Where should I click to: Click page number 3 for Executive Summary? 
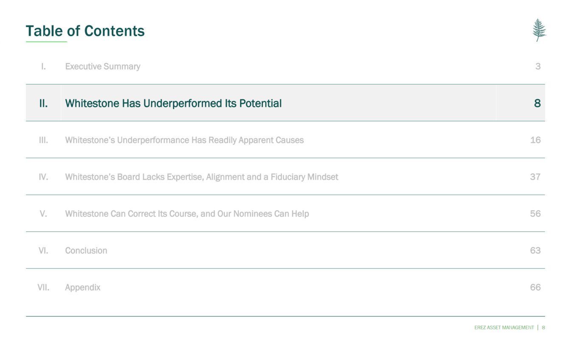pos(537,67)
